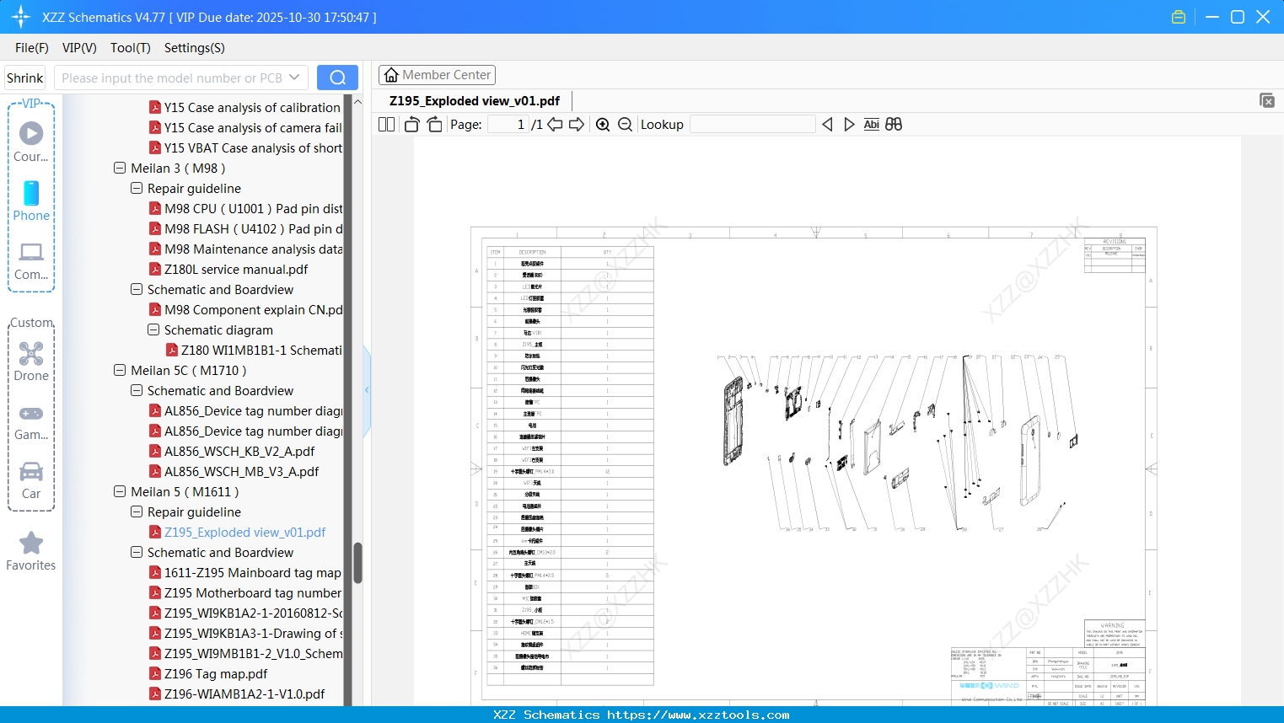
Task: Click the blue search button
Action: click(337, 78)
